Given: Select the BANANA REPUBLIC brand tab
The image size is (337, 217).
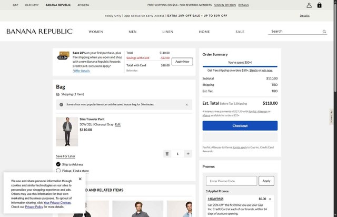Looking at the screenshot, I should pyautogui.click(x=58, y=5).
